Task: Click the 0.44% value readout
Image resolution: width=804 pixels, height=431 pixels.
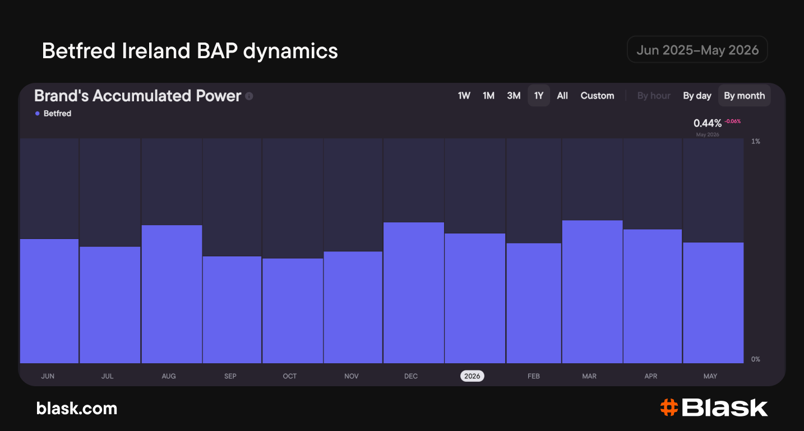Action: tap(708, 123)
